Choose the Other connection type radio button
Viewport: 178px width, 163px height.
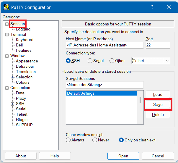[x=112, y=61]
